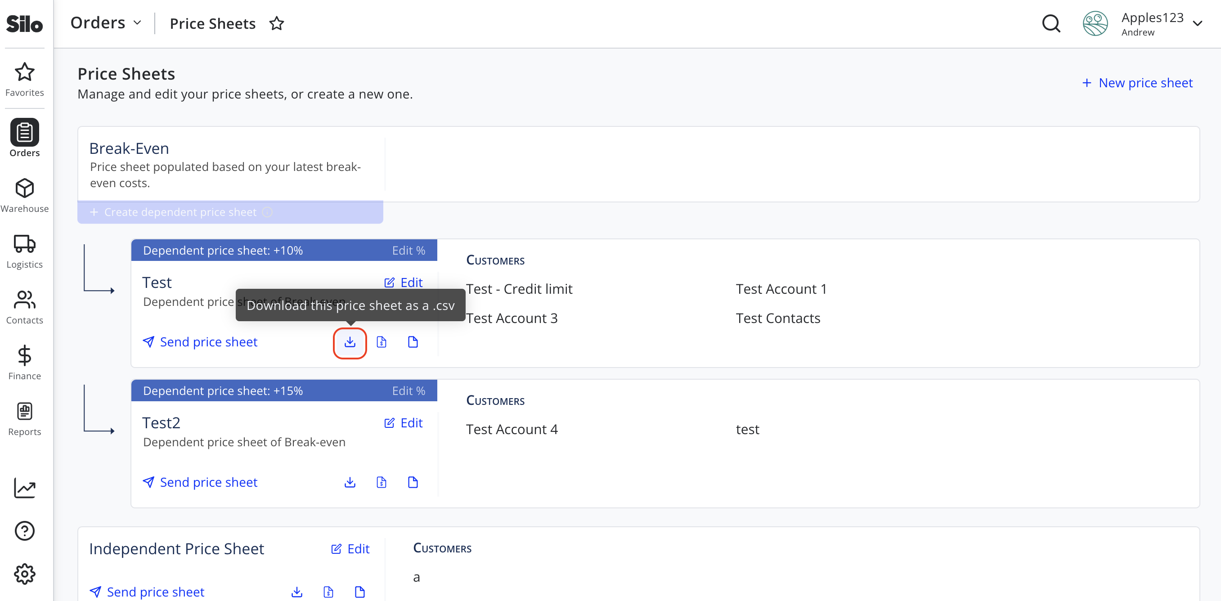Click the Price Sheets breadcrumb title
The height and width of the screenshot is (601, 1221).
click(212, 23)
